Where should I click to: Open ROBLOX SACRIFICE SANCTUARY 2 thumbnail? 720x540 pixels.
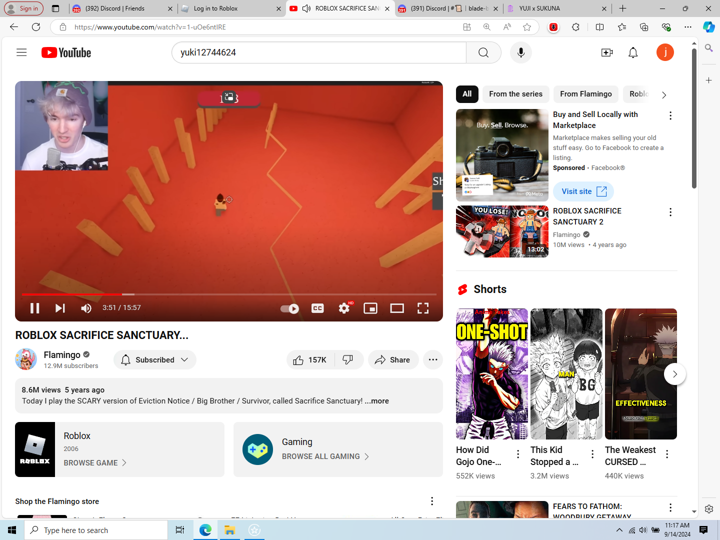tap(502, 231)
